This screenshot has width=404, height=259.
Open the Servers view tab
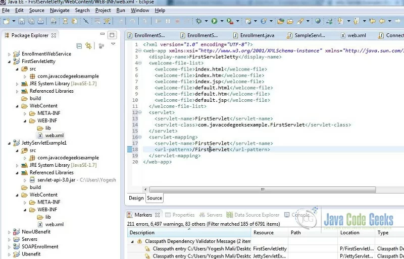click(211, 215)
